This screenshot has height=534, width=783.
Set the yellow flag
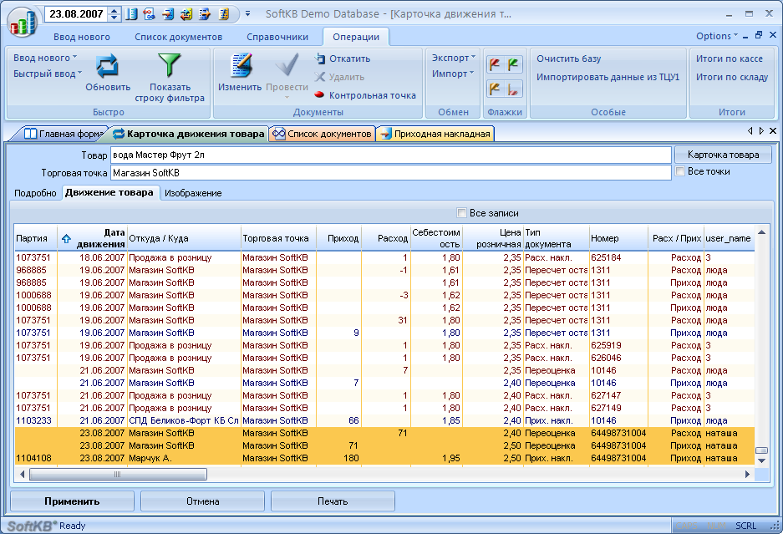pyautogui.click(x=495, y=89)
